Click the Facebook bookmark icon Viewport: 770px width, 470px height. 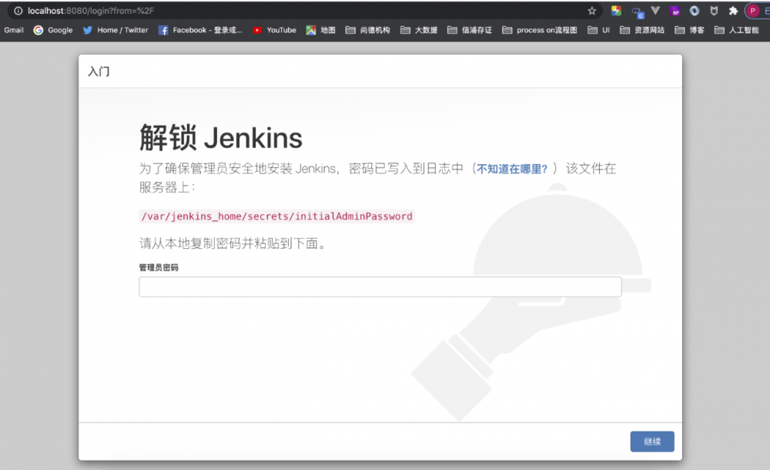click(x=162, y=30)
